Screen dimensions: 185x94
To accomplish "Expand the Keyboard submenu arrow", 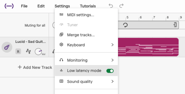I will point(112,45).
